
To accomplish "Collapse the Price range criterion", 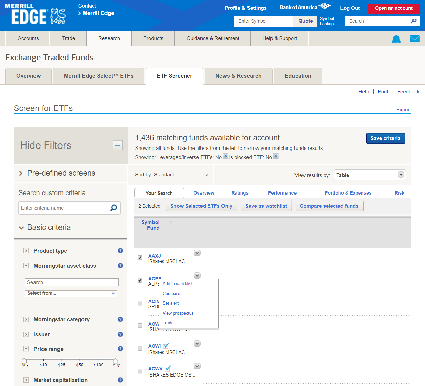I will pos(26,349).
